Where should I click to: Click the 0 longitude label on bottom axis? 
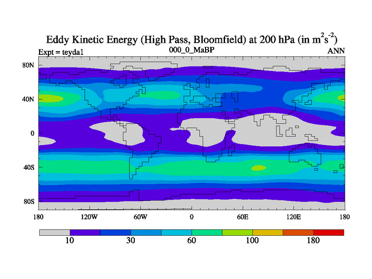point(191,217)
